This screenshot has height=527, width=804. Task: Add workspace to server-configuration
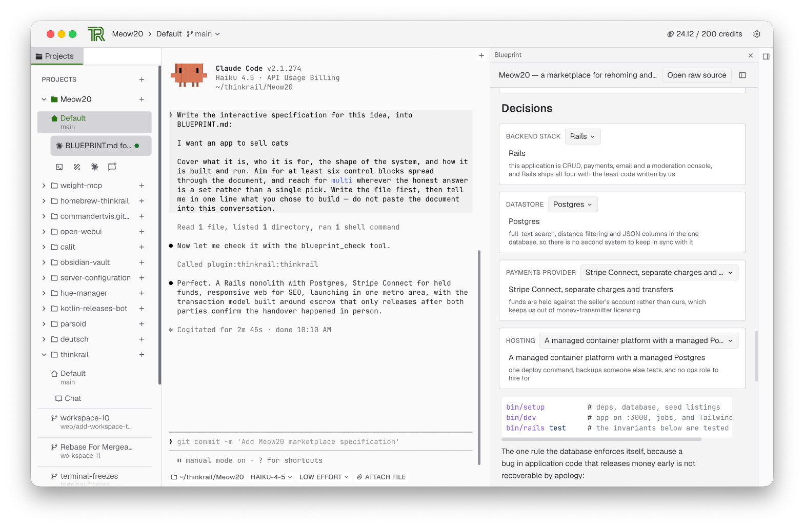142,278
